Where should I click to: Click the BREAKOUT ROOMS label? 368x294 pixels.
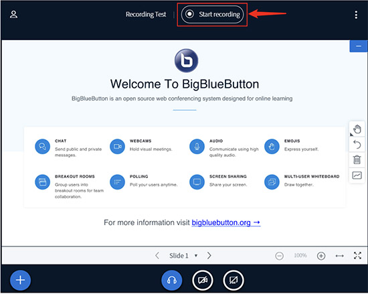click(75, 176)
